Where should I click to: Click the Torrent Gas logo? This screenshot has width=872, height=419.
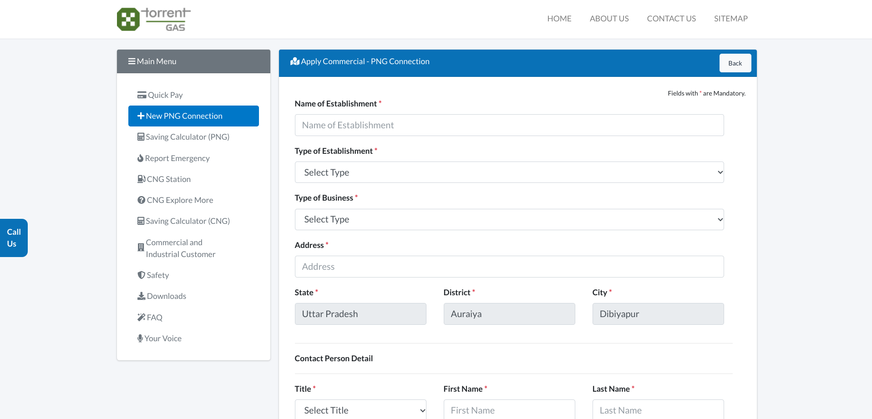click(x=153, y=19)
